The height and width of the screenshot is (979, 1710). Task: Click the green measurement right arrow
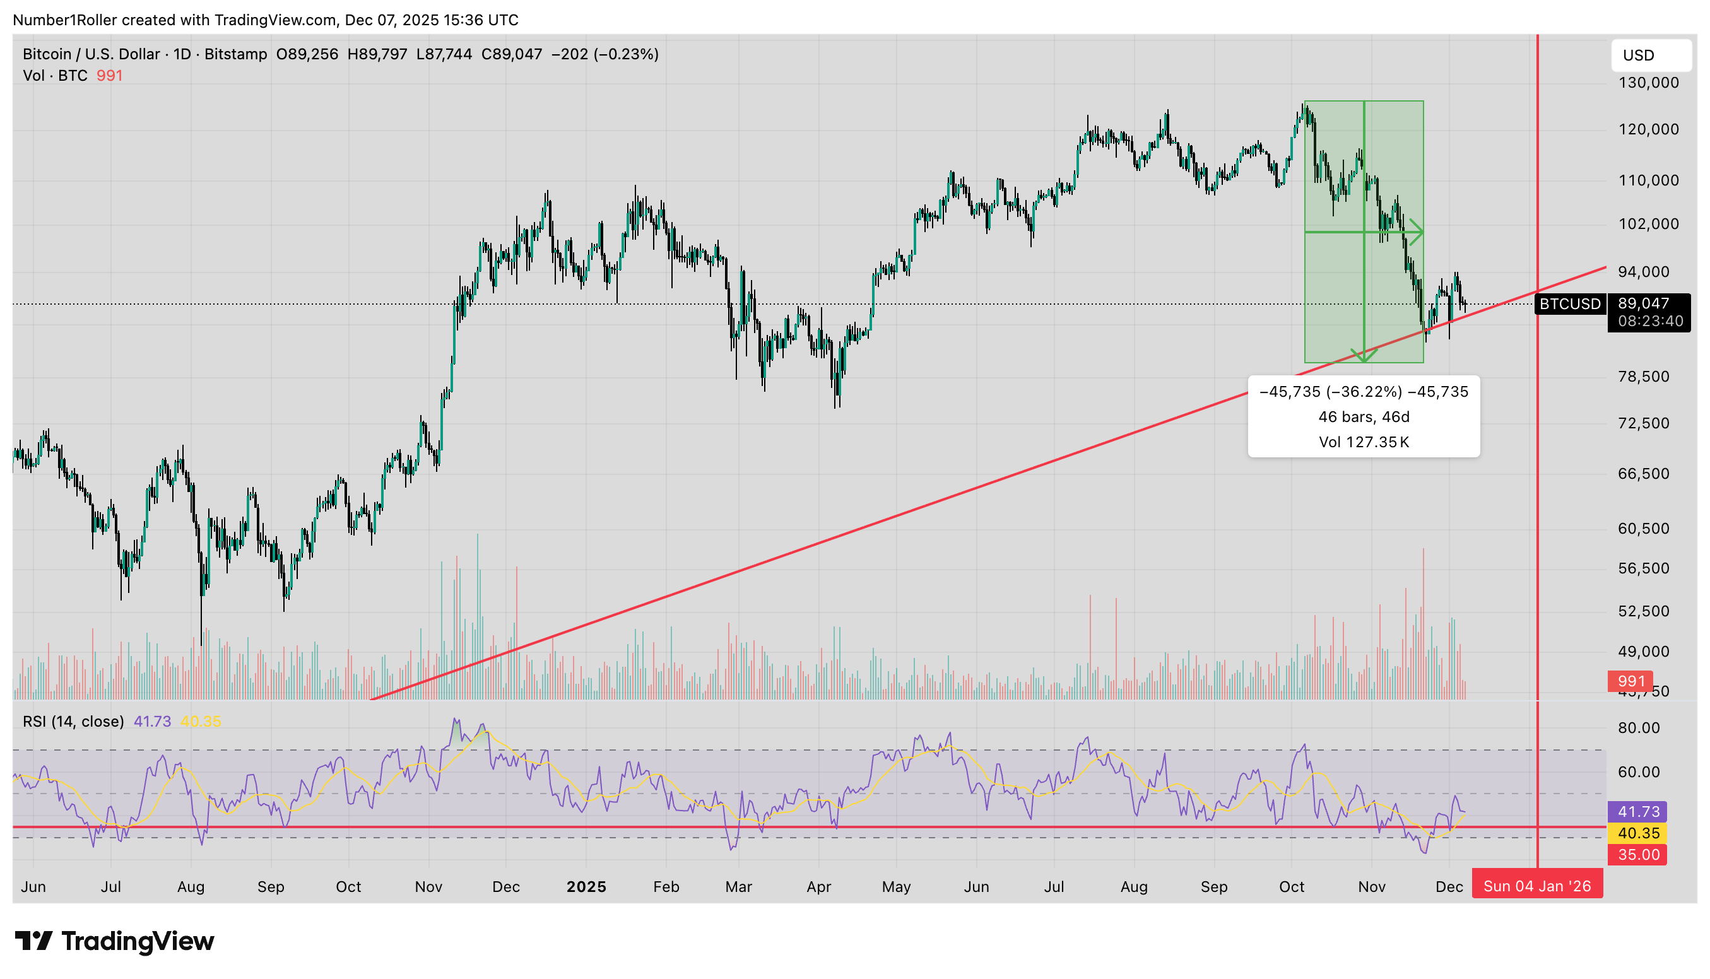pos(1415,233)
